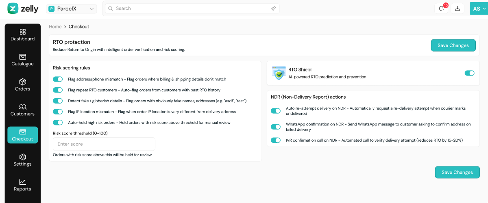Open the notifications bell
Viewport: 488px width, 203px height.
point(441,9)
